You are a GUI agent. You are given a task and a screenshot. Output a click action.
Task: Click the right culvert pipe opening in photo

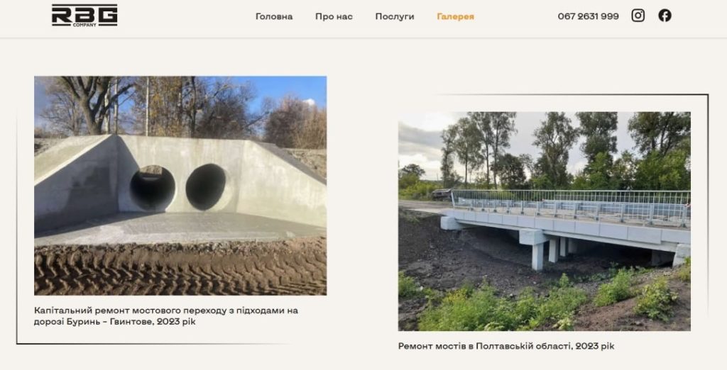point(206,187)
